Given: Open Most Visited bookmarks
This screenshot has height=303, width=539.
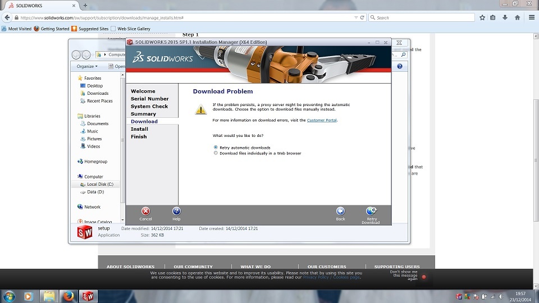Looking at the screenshot, I should (x=16, y=29).
